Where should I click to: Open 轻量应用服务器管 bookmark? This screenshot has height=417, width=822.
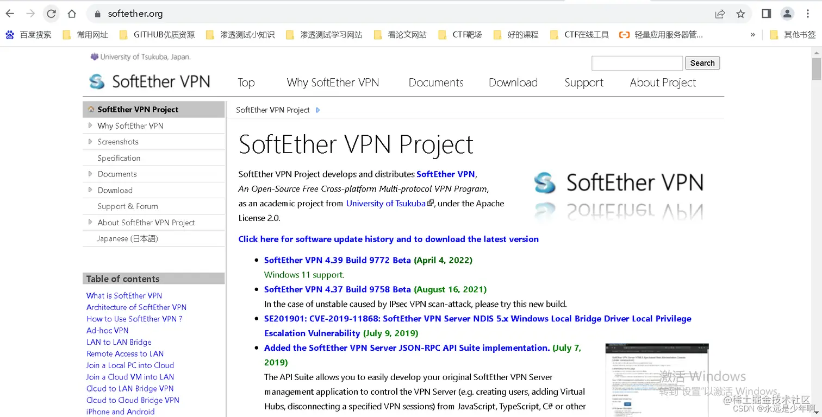[661, 35]
